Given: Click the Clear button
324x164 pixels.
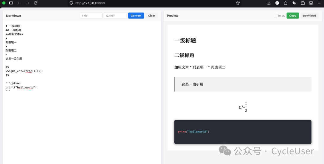Looking at the screenshot, I should (x=151, y=16).
